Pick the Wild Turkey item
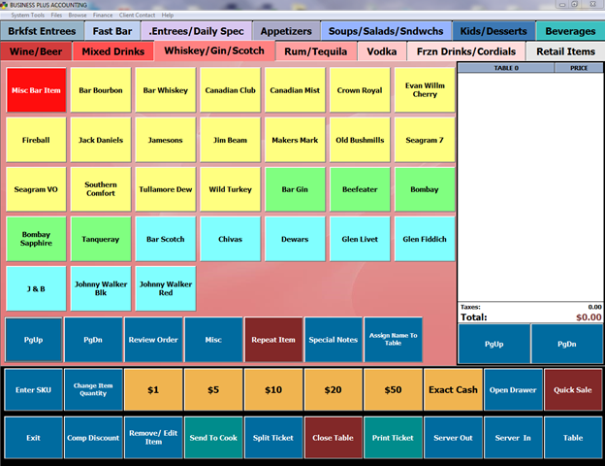Viewport: 605px width, 466px height. [x=231, y=189]
